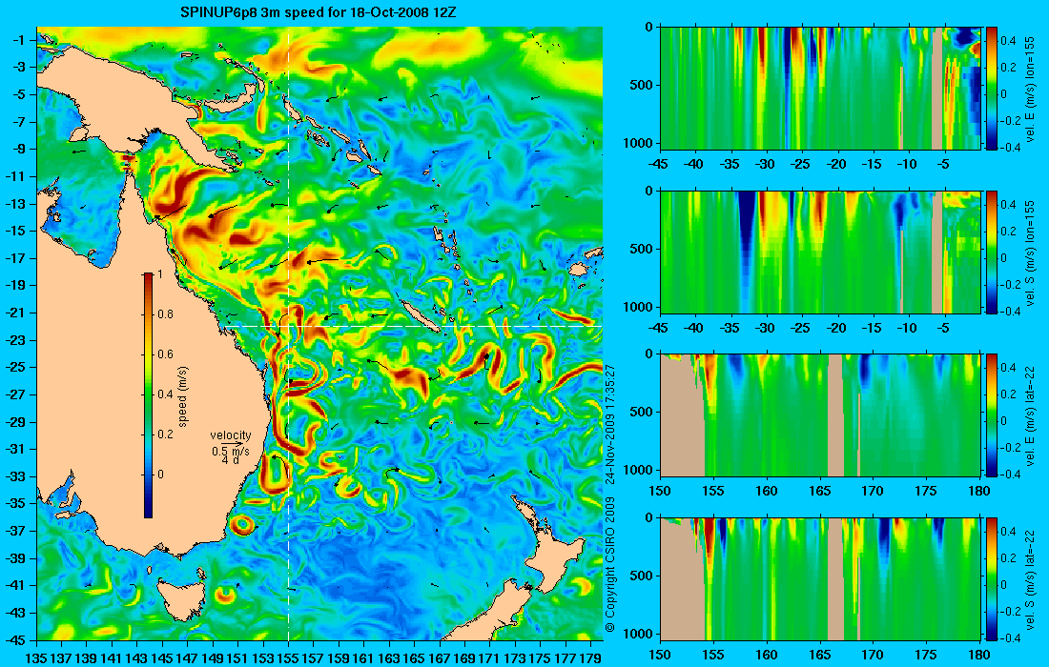Click the "0.6" tick on speed colorbar
The image size is (1049, 667).
coord(165,354)
